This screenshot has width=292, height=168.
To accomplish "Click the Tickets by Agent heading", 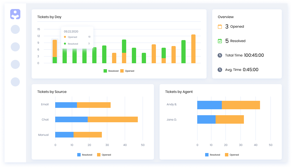I will point(179,92).
